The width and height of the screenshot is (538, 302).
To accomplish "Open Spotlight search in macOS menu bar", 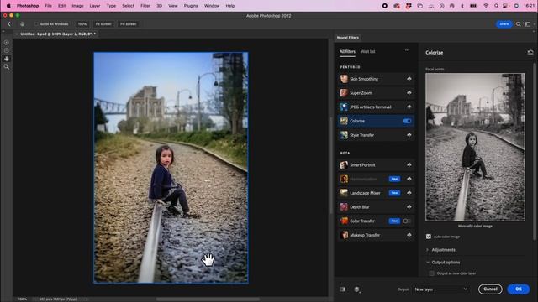I will [x=496, y=6].
